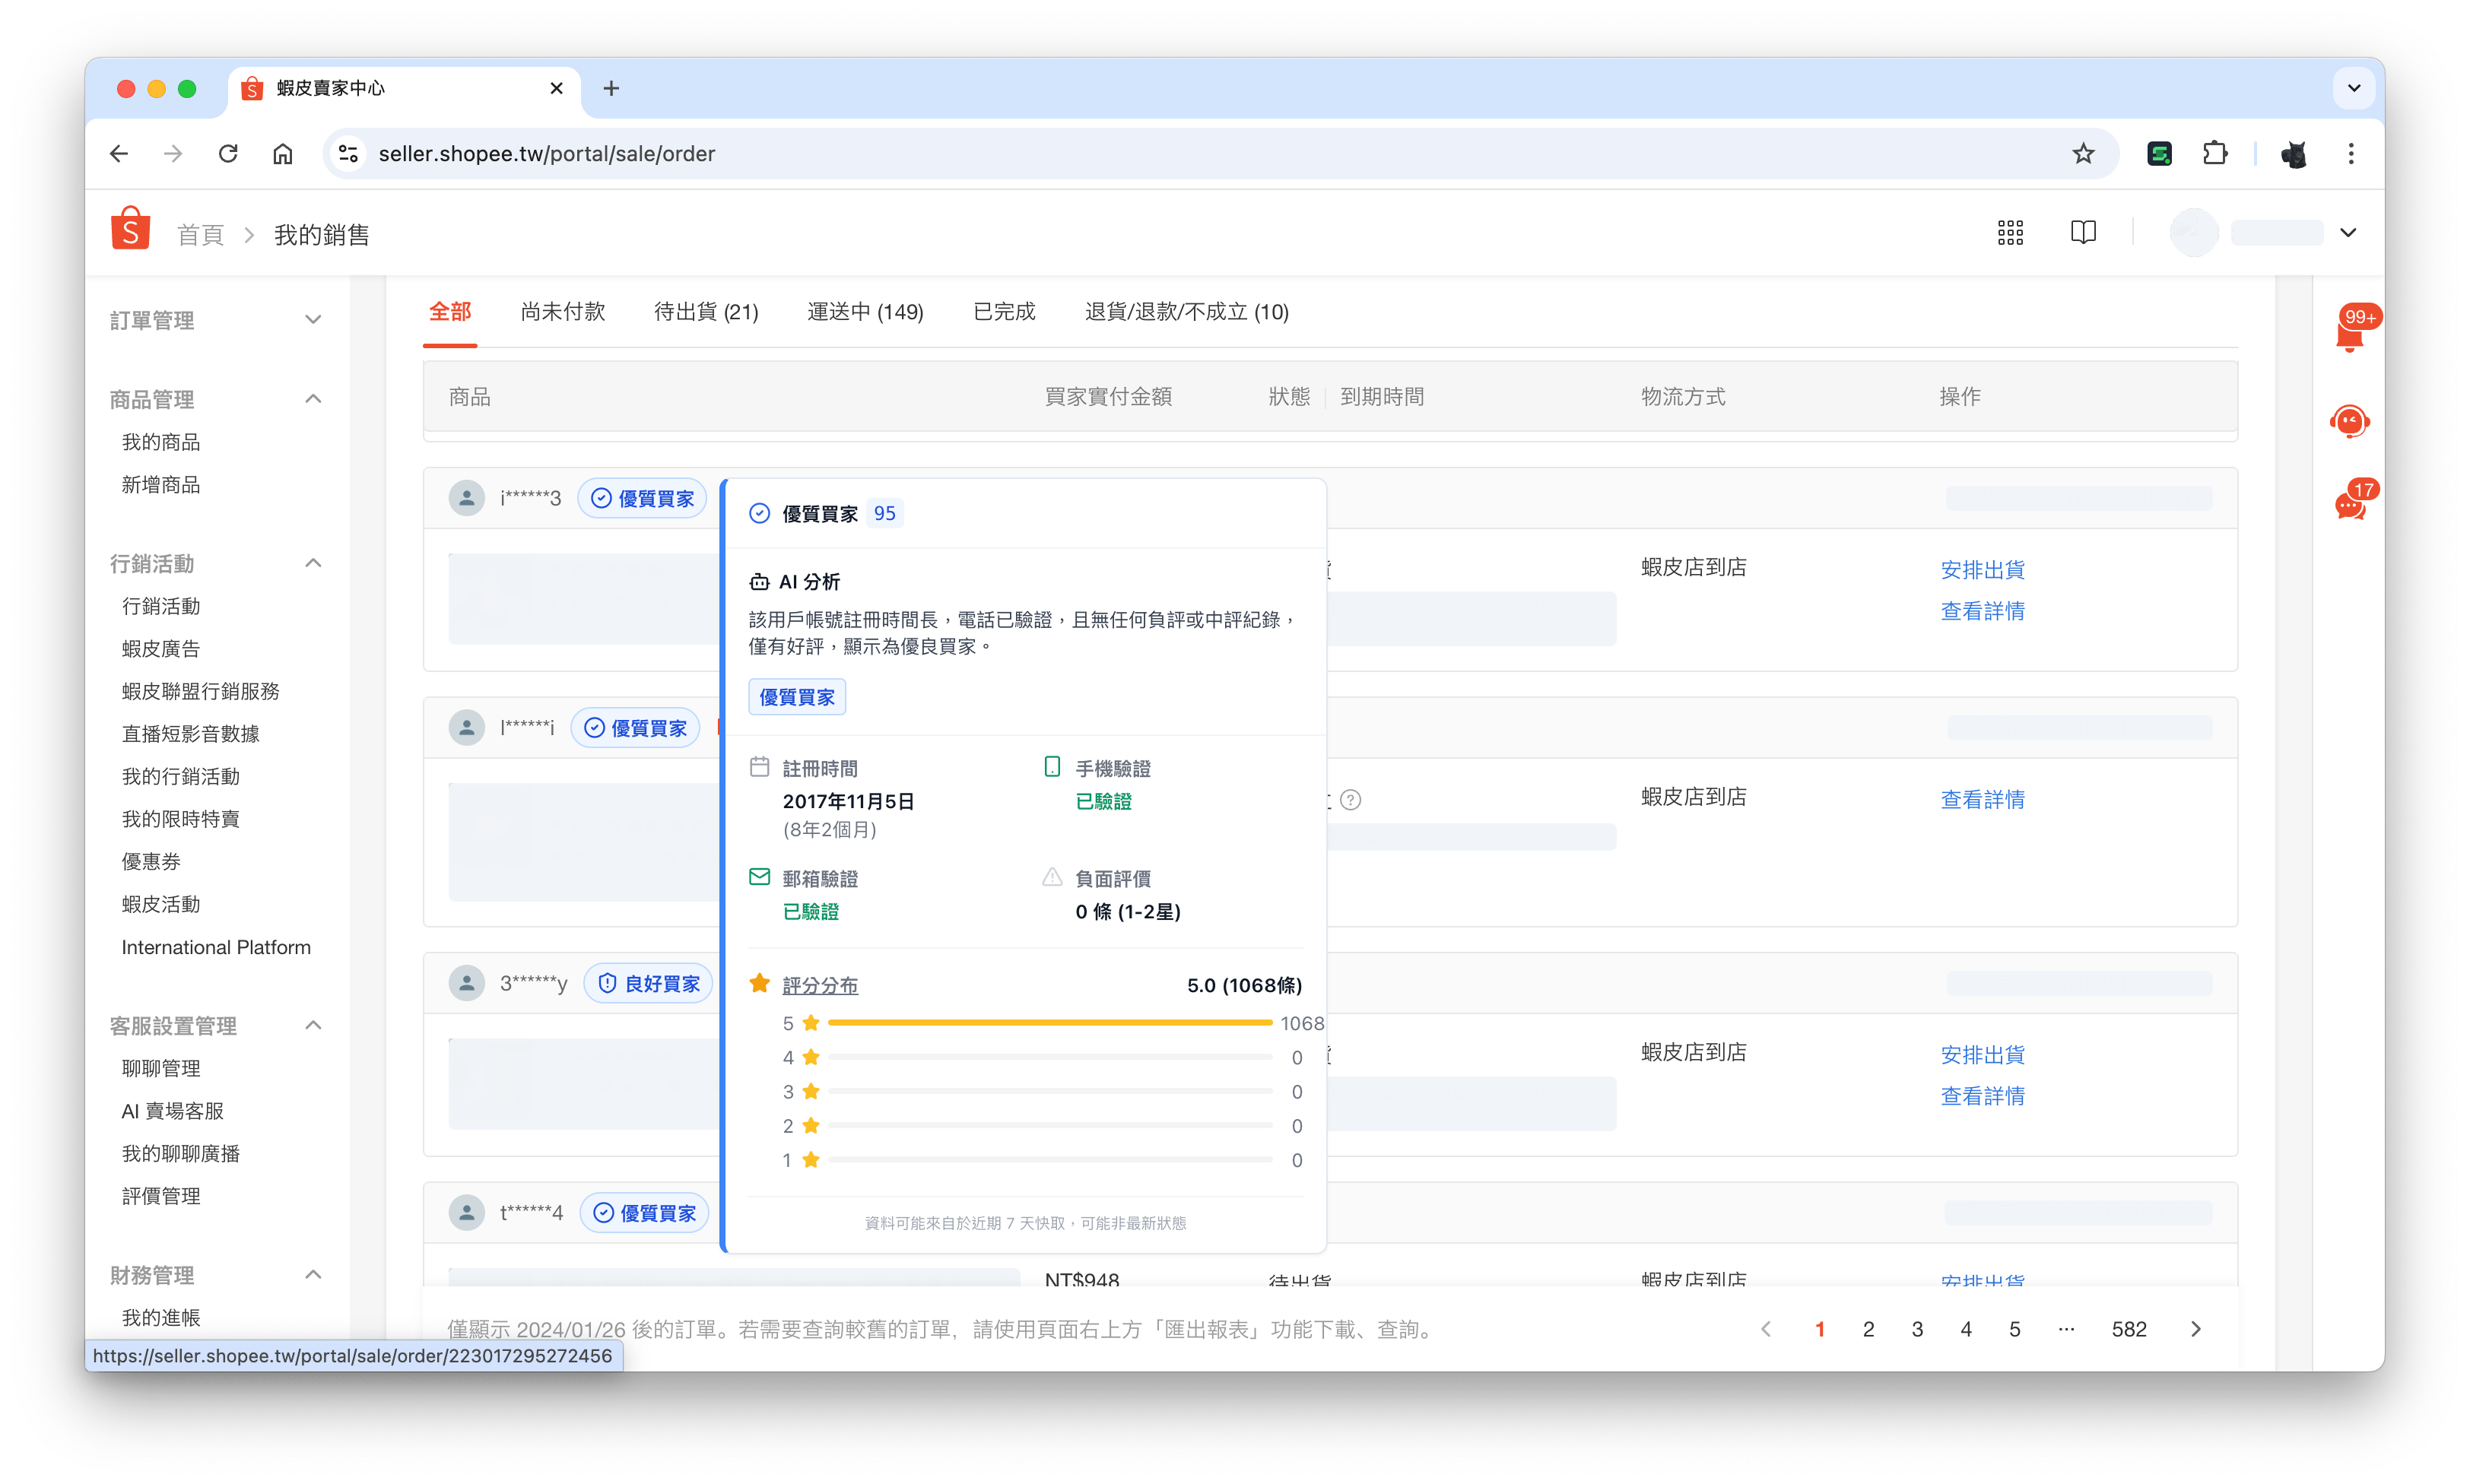
Task: Click the help question mark icon in order row
Action: [x=1350, y=800]
